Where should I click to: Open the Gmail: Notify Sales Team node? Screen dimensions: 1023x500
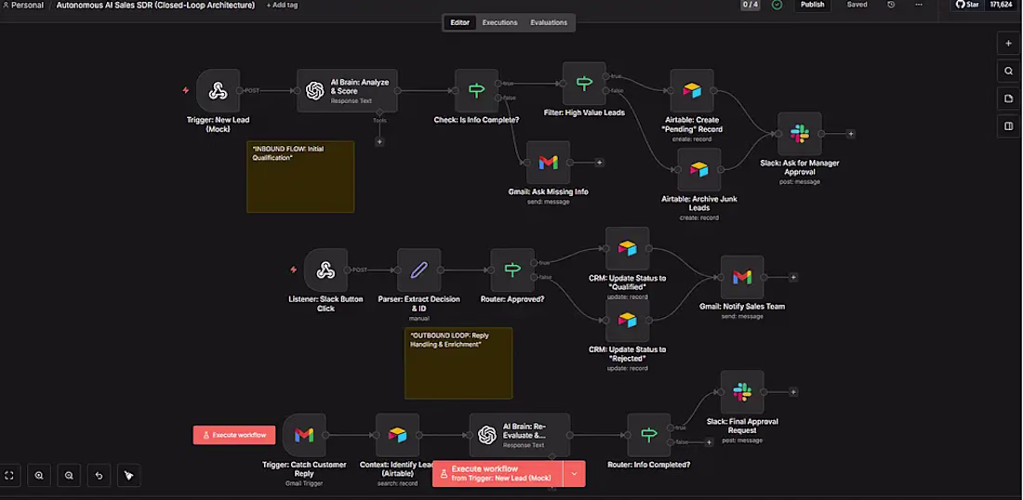click(x=742, y=277)
